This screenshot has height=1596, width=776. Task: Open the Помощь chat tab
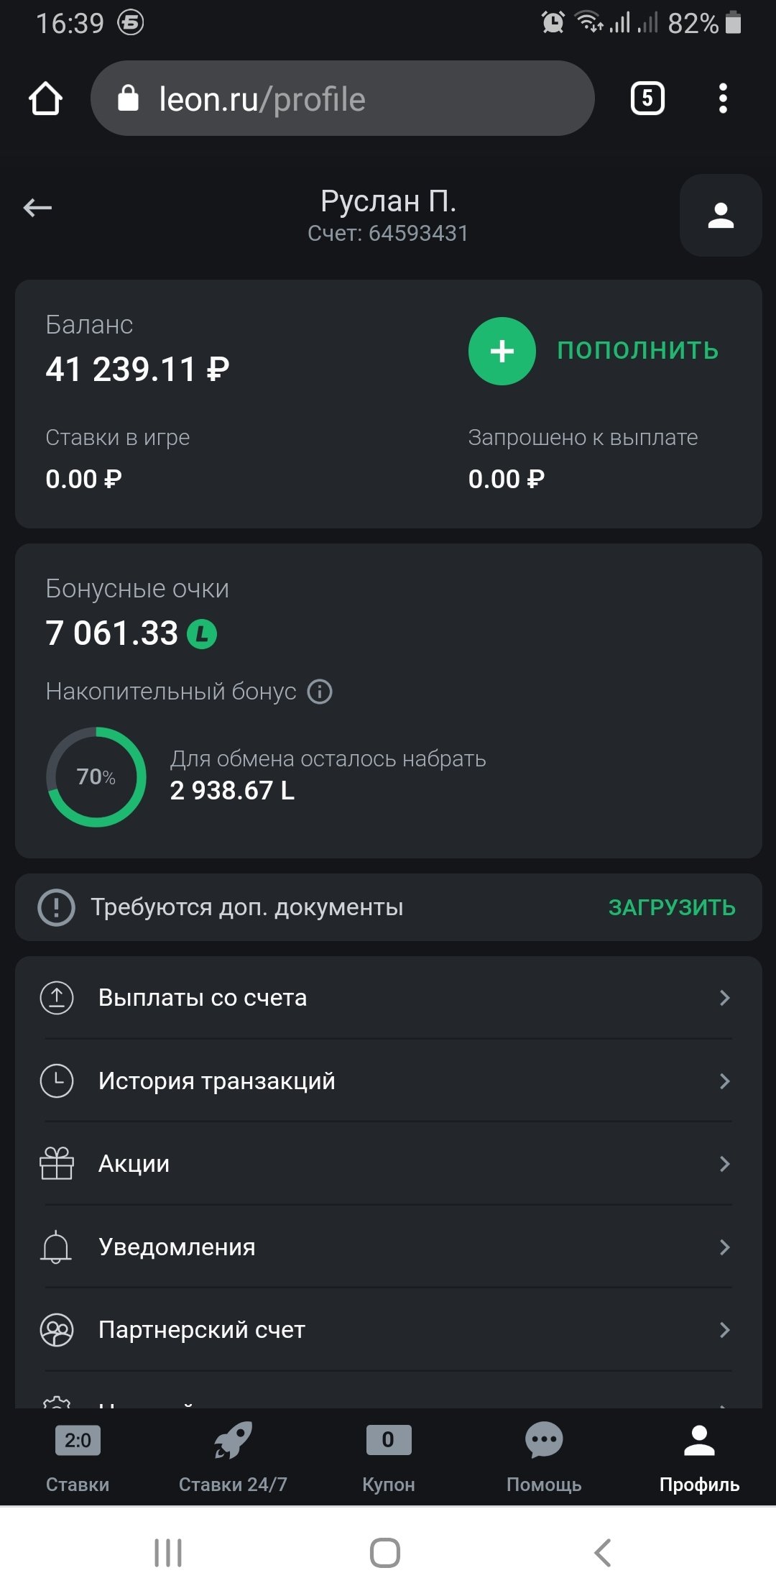coord(544,1455)
